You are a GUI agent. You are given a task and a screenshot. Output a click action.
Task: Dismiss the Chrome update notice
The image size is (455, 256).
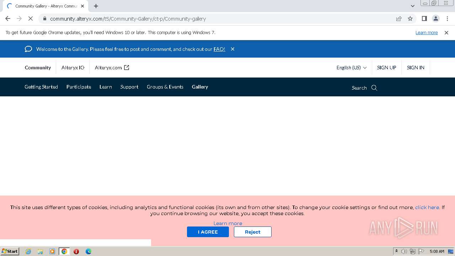(x=446, y=32)
